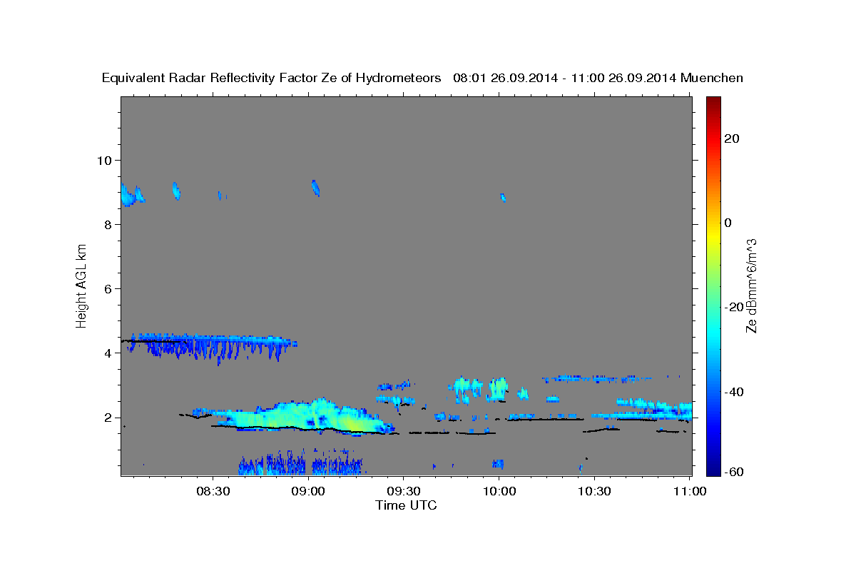Click the 'Height AGL km' axis label
The image size is (856, 571).
click(82, 285)
